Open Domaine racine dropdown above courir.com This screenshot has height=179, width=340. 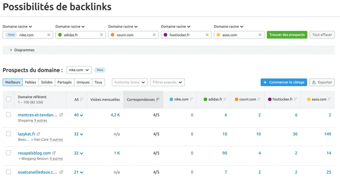[123, 27]
